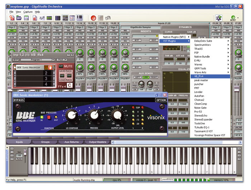
Task: Open file with the folder toolbar icon
Action: click(x=19, y=18)
